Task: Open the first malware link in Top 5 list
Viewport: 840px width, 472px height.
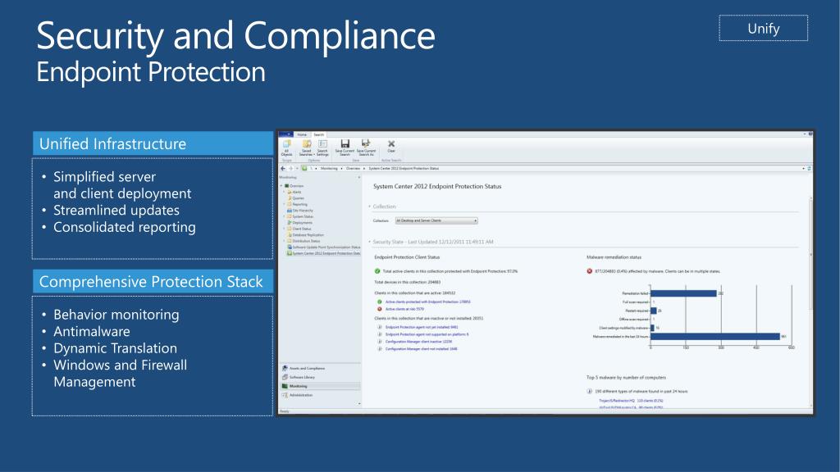Action: coord(631,400)
